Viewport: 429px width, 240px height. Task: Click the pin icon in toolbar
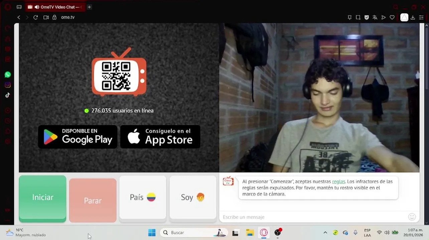tap(349, 17)
